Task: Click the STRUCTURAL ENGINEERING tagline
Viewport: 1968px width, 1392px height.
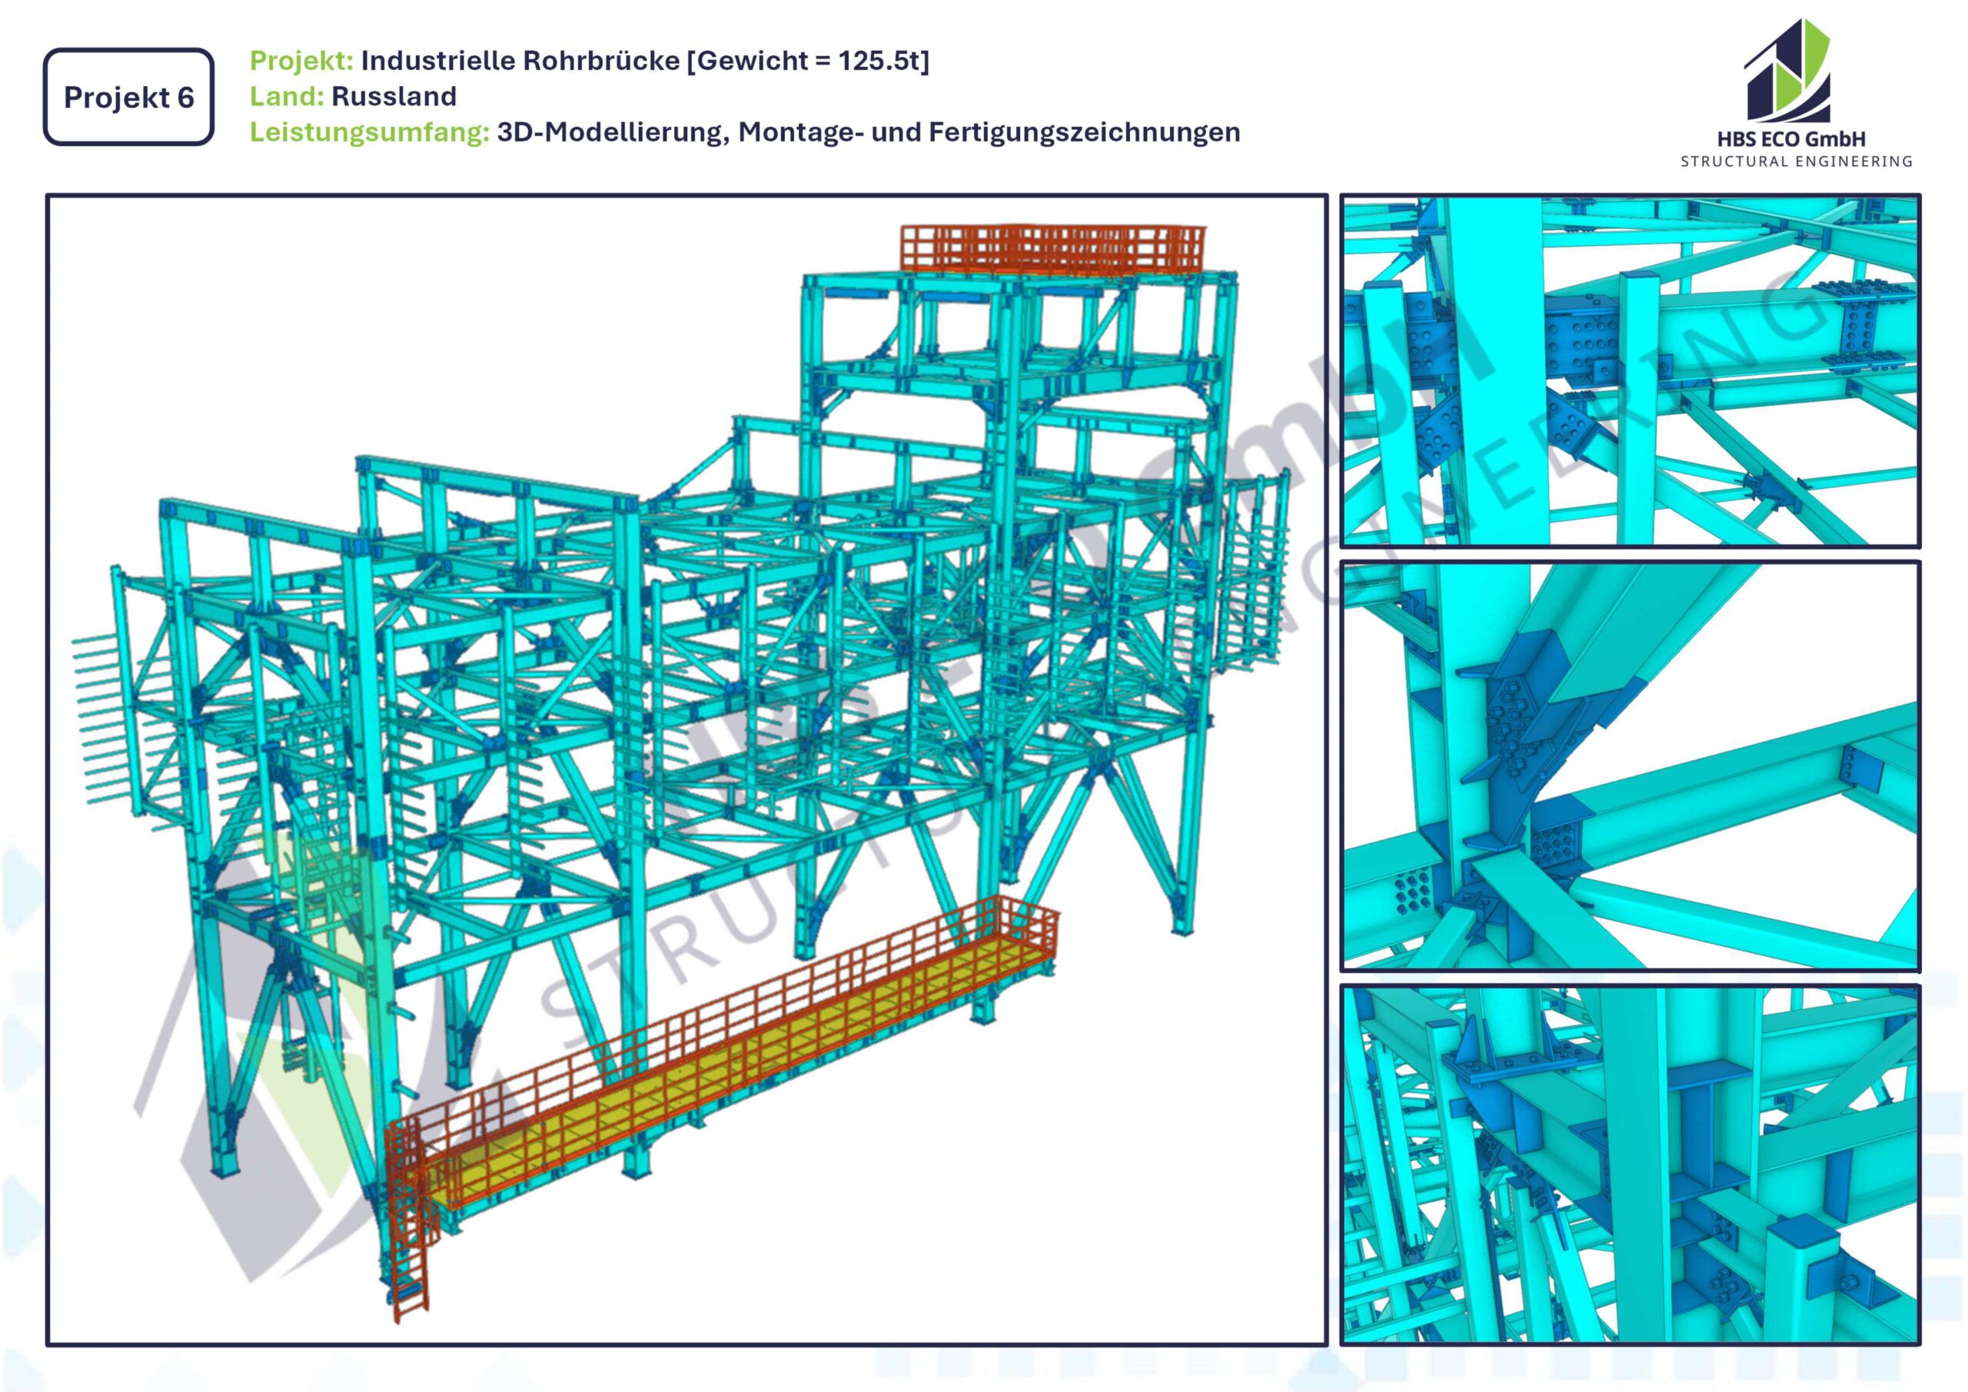Action: point(1796,161)
